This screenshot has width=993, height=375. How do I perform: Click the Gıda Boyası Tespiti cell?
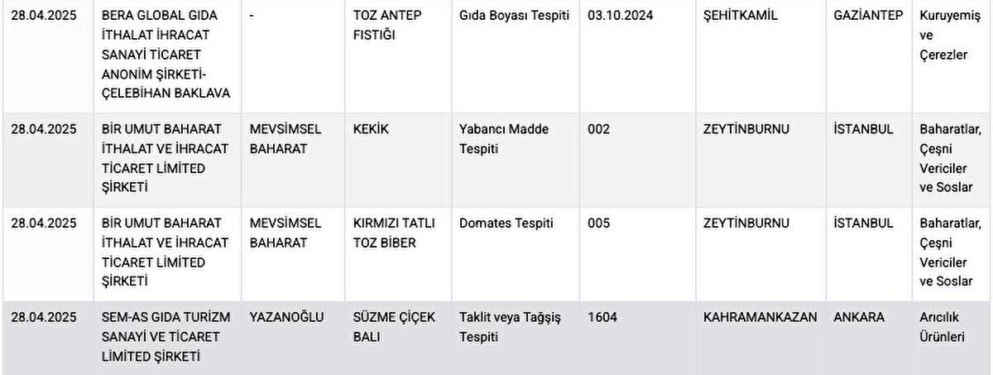514,17
